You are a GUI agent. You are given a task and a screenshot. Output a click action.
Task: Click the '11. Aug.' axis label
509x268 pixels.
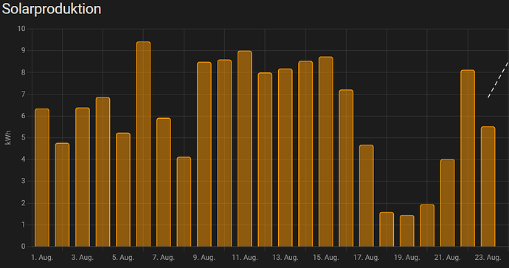(x=245, y=258)
